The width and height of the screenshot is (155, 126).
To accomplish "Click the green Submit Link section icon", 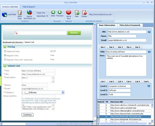I will point(5,66).
